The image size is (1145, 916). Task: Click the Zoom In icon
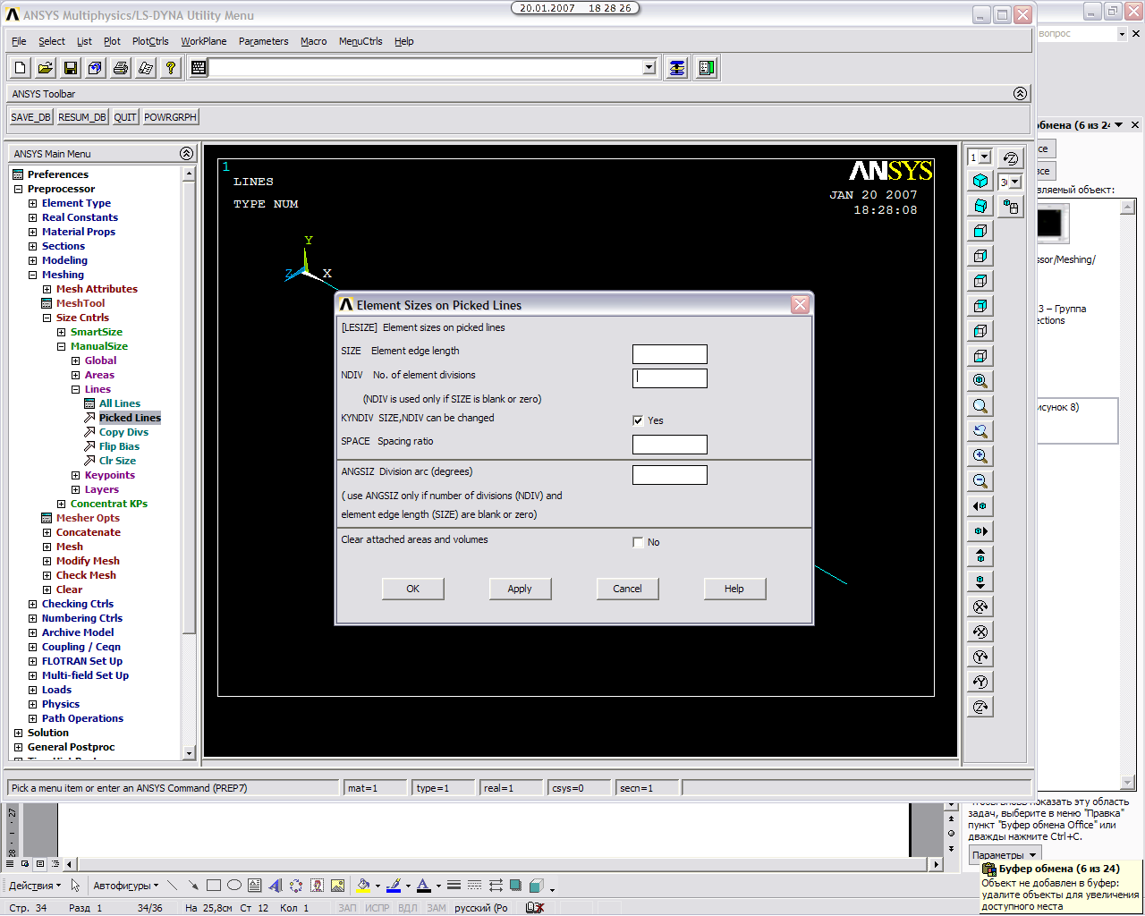980,456
